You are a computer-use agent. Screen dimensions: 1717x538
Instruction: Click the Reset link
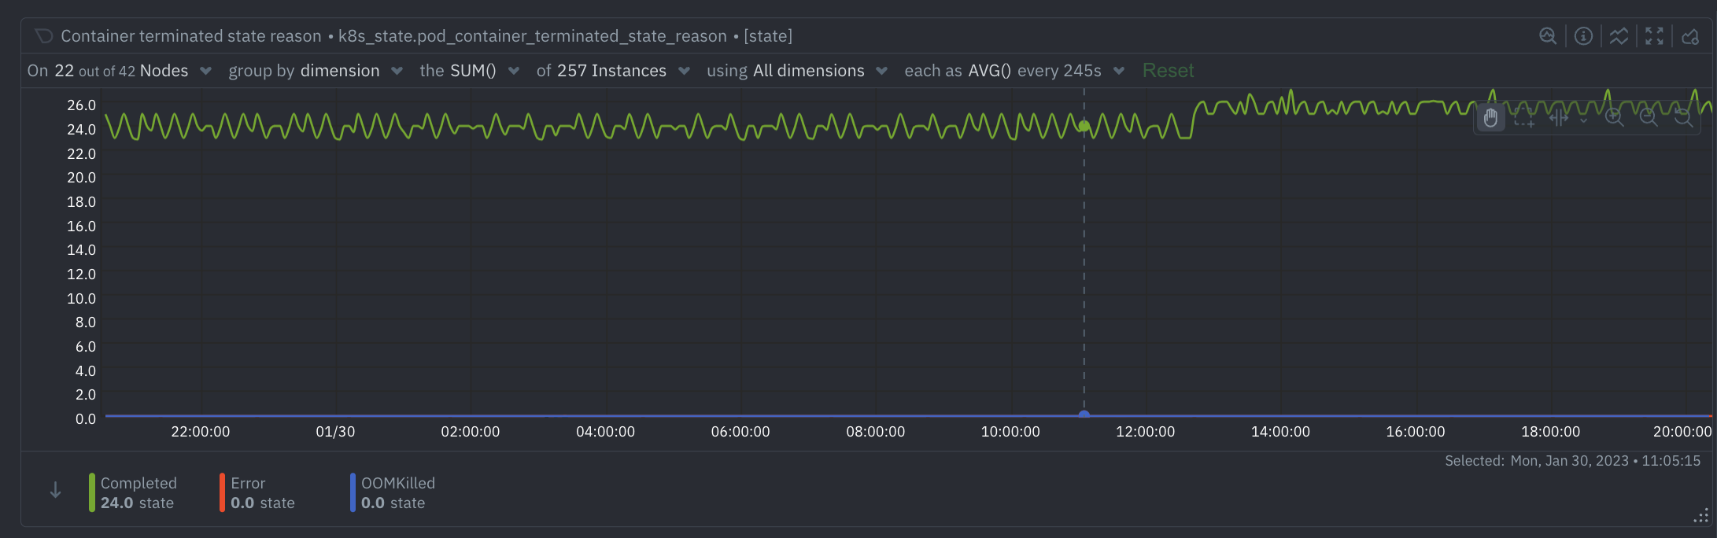coord(1168,71)
